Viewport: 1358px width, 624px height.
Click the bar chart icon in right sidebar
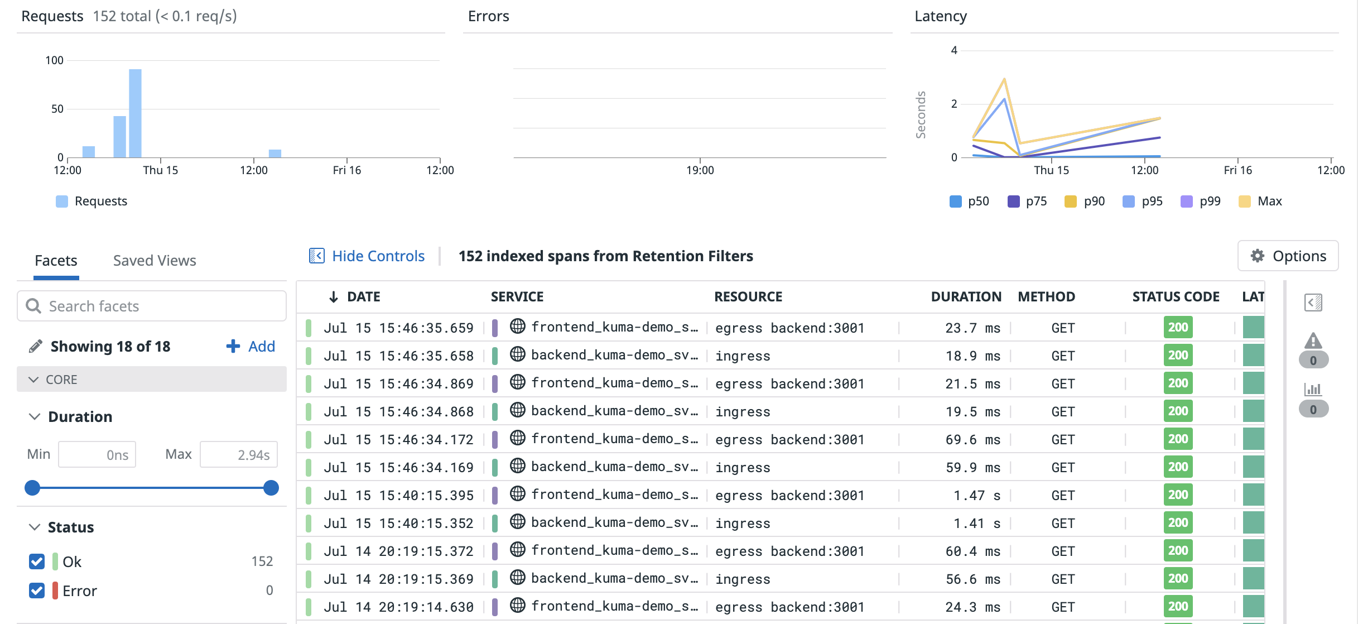(x=1313, y=389)
